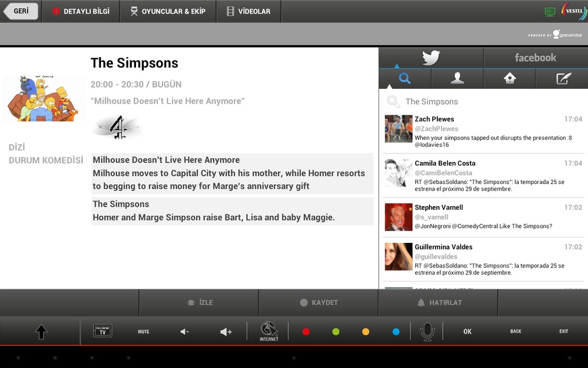Click the green remote color button
The image size is (588, 368).
336,332
